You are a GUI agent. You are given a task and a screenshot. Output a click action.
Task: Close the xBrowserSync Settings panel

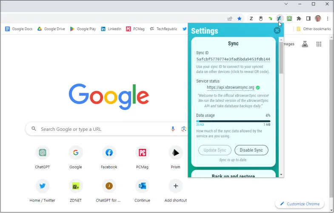(x=277, y=30)
